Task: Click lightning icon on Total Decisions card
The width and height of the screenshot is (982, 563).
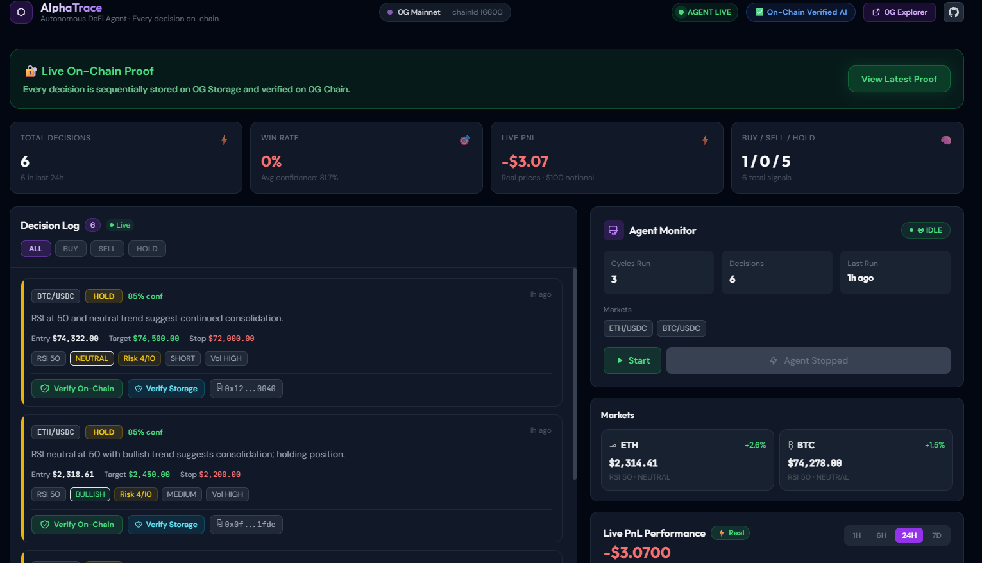Action: click(x=224, y=140)
